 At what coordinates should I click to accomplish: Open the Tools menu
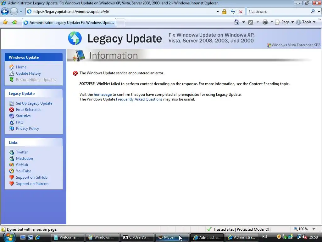pos(306,22)
